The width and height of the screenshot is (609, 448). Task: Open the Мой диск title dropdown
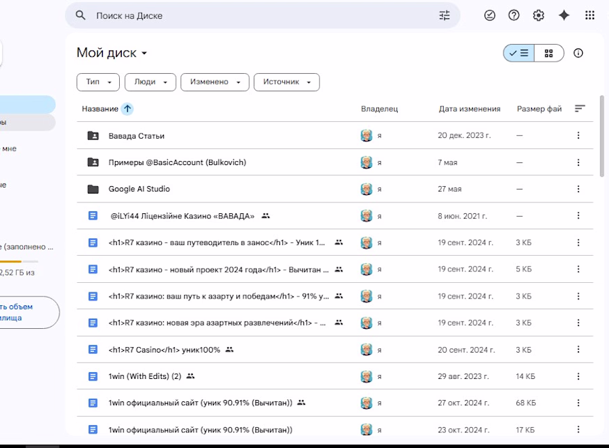(112, 53)
